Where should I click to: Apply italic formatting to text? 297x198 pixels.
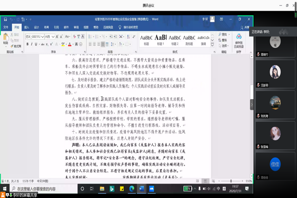(x=33, y=44)
